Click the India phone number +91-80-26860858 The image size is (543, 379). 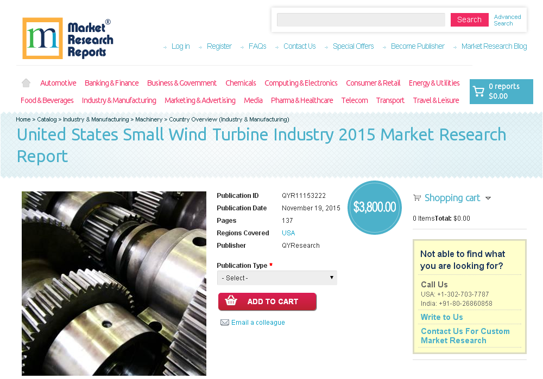(x=465, y=304)
